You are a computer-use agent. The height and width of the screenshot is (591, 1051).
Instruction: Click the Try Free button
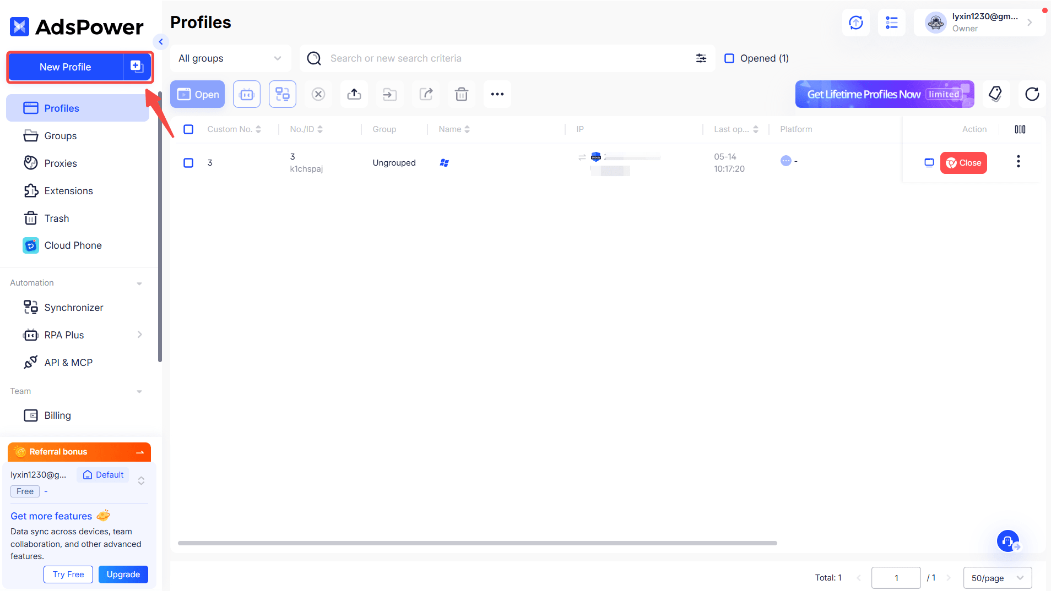(x=68, y=574)
